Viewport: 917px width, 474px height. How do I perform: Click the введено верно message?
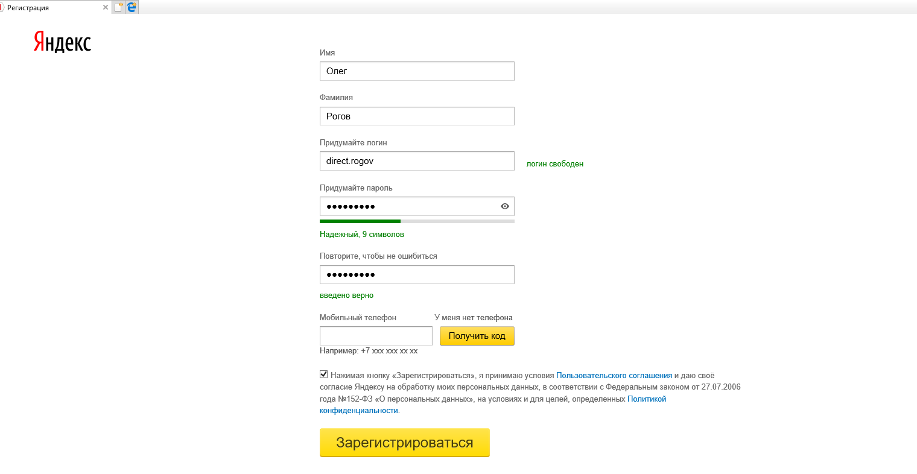click(346, 295)
